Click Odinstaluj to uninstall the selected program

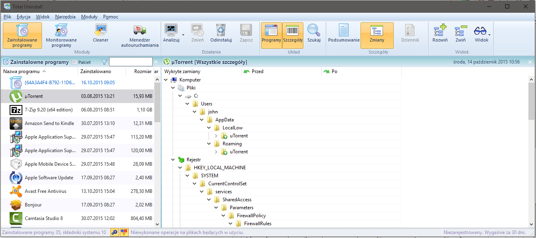(x=221, y=33)
